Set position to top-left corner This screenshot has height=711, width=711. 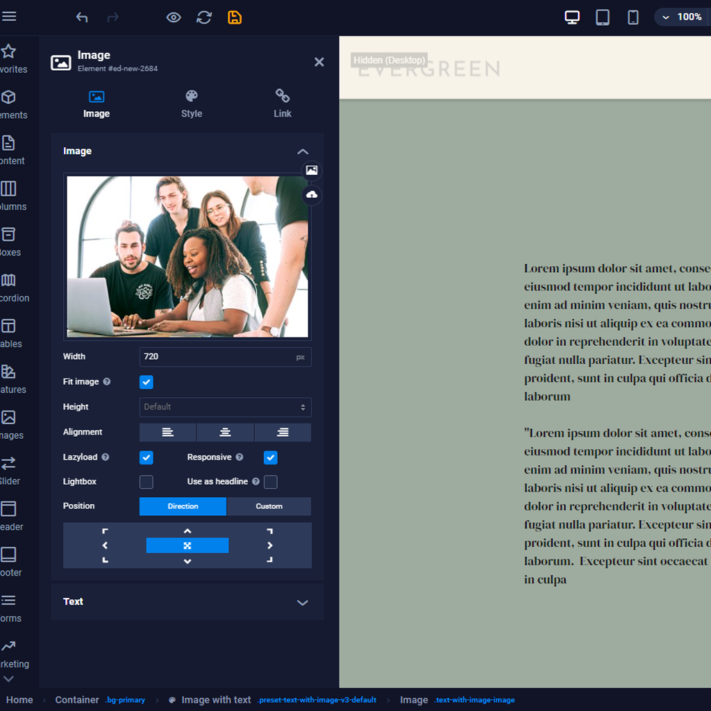click(106, 531)
